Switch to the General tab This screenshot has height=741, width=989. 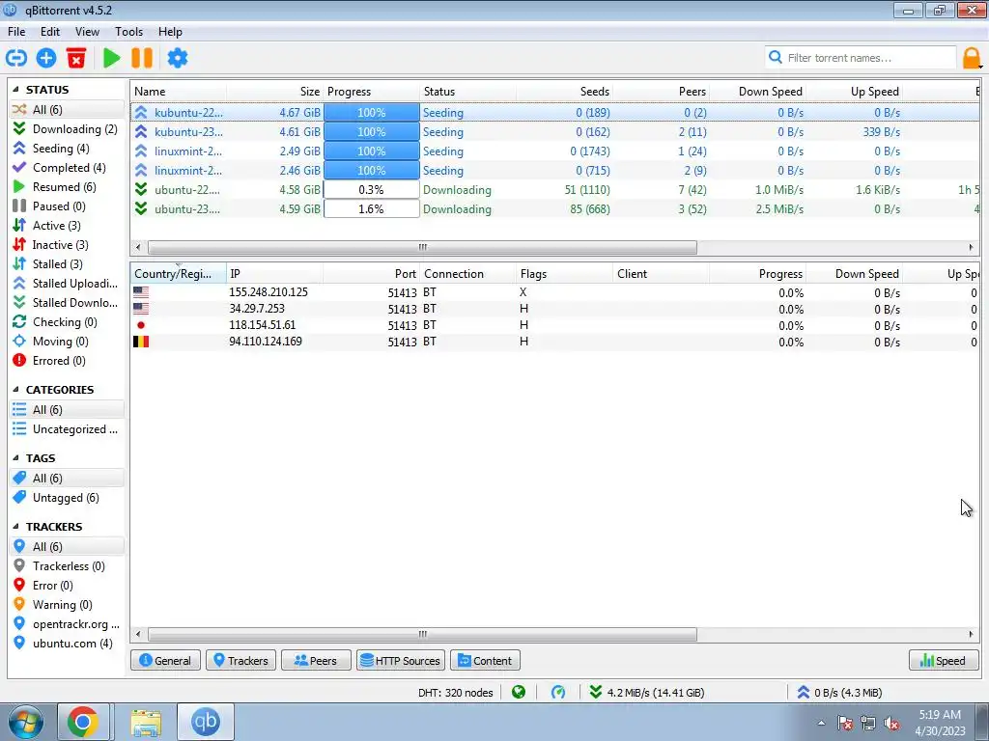pyautogui.click(x=165, y=660)
